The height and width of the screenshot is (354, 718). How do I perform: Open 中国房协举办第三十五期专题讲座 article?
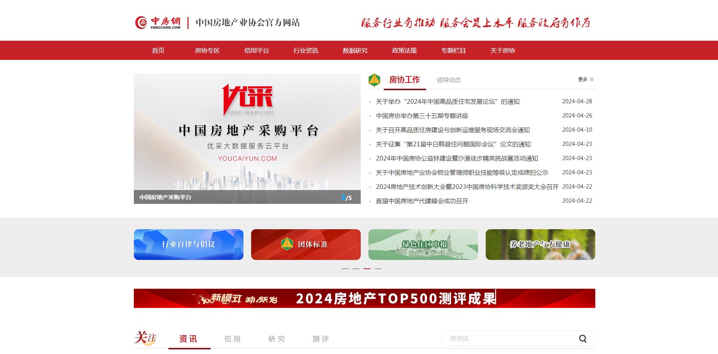[422, 116]
